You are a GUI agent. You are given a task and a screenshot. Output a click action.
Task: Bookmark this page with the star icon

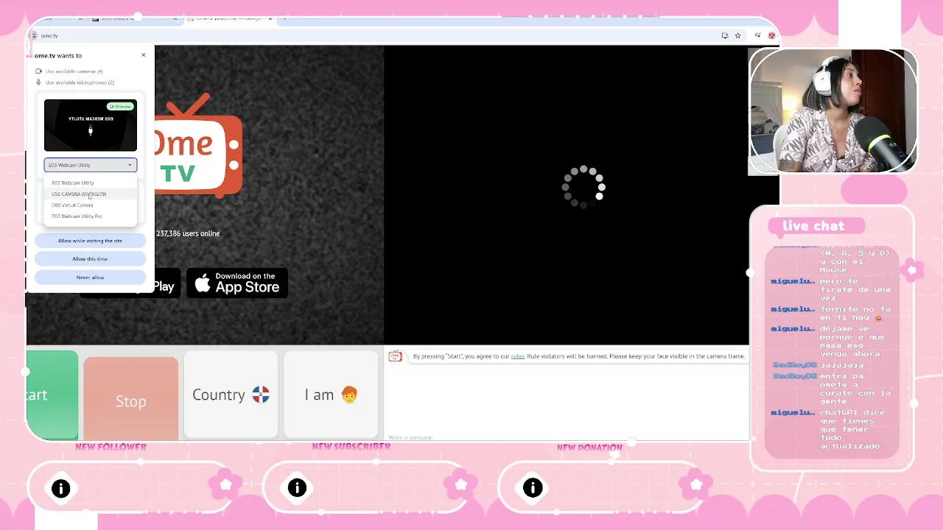click(737, 35)
